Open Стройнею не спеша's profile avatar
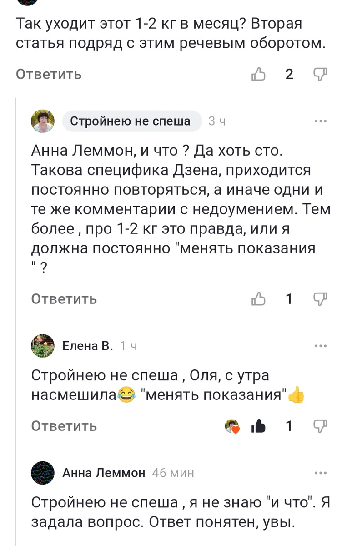This screenshot has width=352, height=546. (43, 121)
